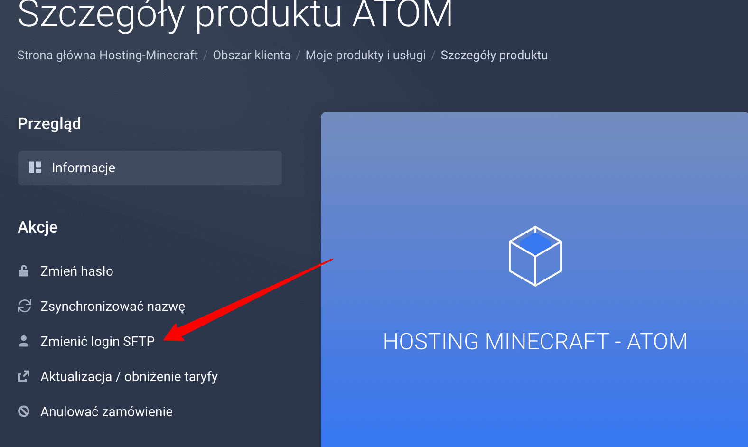Screen dimensions: 748x447
Task: Open Obszar klienta breadcrumb
Action: (252, 55)
